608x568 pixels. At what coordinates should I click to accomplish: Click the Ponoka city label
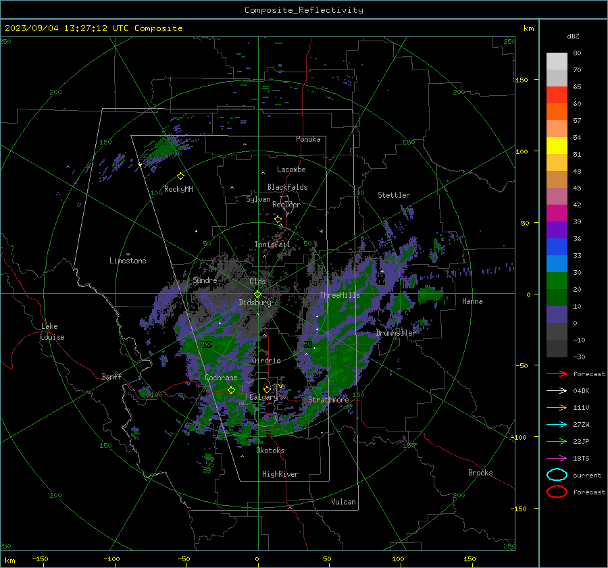(x=308, y=139)
